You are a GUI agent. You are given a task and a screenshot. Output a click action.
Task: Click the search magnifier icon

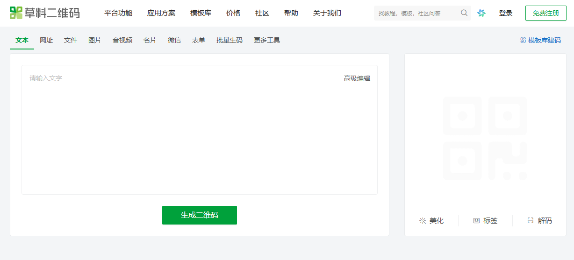[464, 13]
